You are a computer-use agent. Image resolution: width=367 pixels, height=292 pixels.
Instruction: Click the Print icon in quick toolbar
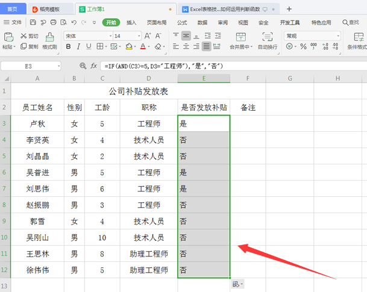54,22
